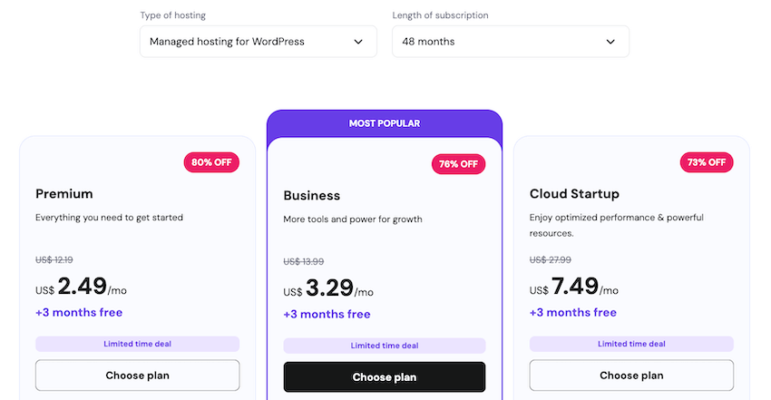Viewport: 771px width, 400px height.
Task: Choose the Premium plan
Action: pyautogui.click(x=137, y=376)
